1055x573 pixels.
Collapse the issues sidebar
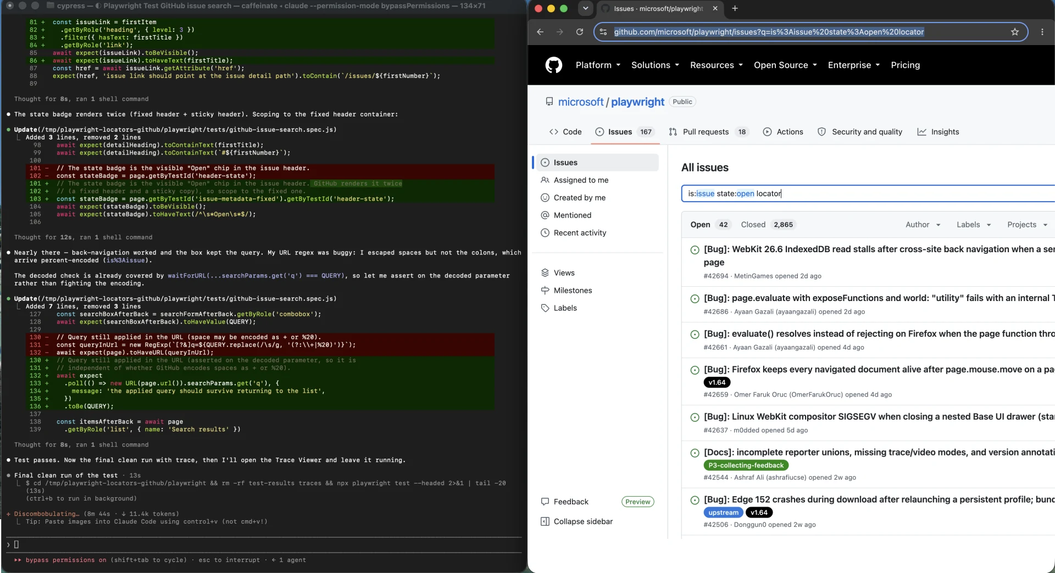(577, 521)
